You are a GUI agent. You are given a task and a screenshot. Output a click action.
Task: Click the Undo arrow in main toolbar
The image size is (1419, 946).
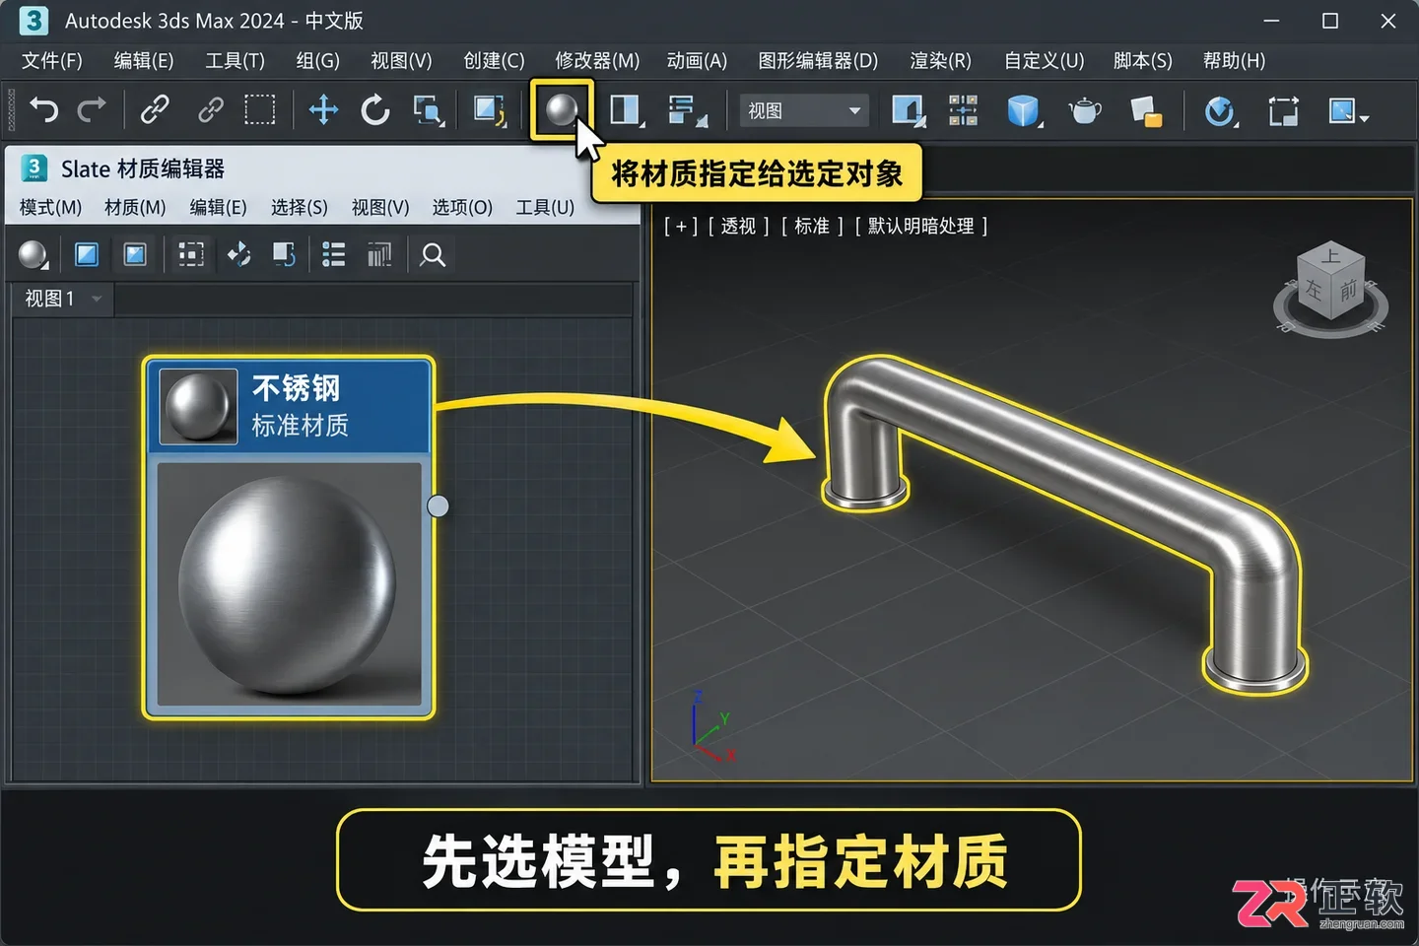43,109
